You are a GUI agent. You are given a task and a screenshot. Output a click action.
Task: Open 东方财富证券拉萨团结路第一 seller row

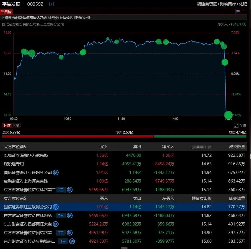pyautogui.click(x=123, y=233)
